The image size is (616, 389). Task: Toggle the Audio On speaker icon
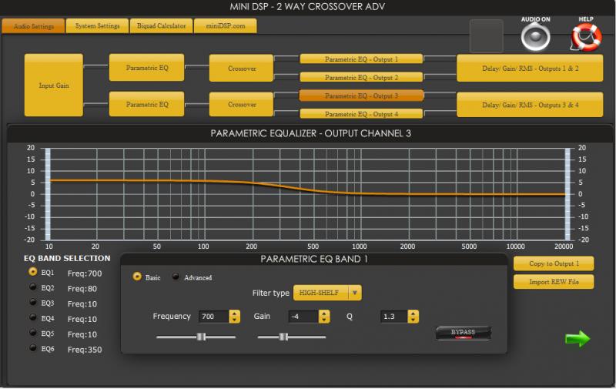[x=535, y=37]
